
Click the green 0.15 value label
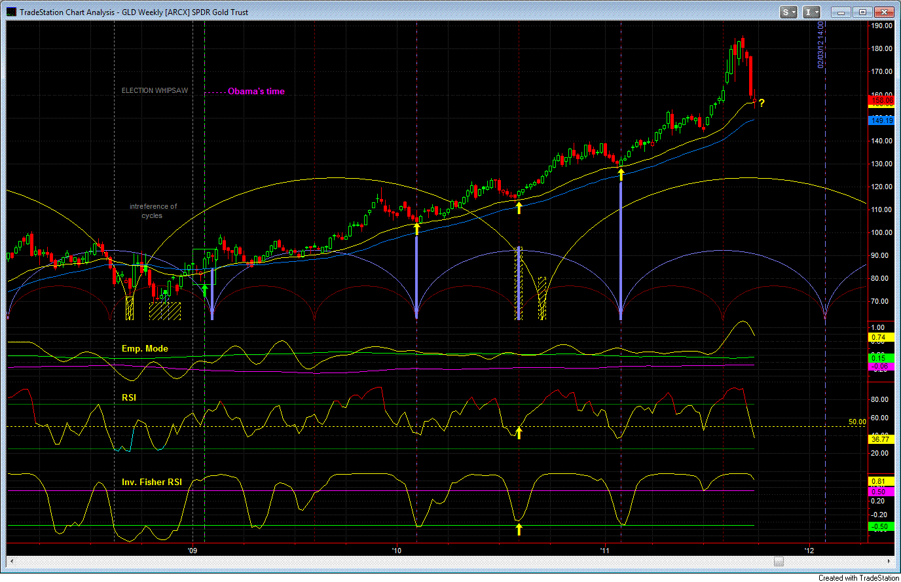[881, 357]
